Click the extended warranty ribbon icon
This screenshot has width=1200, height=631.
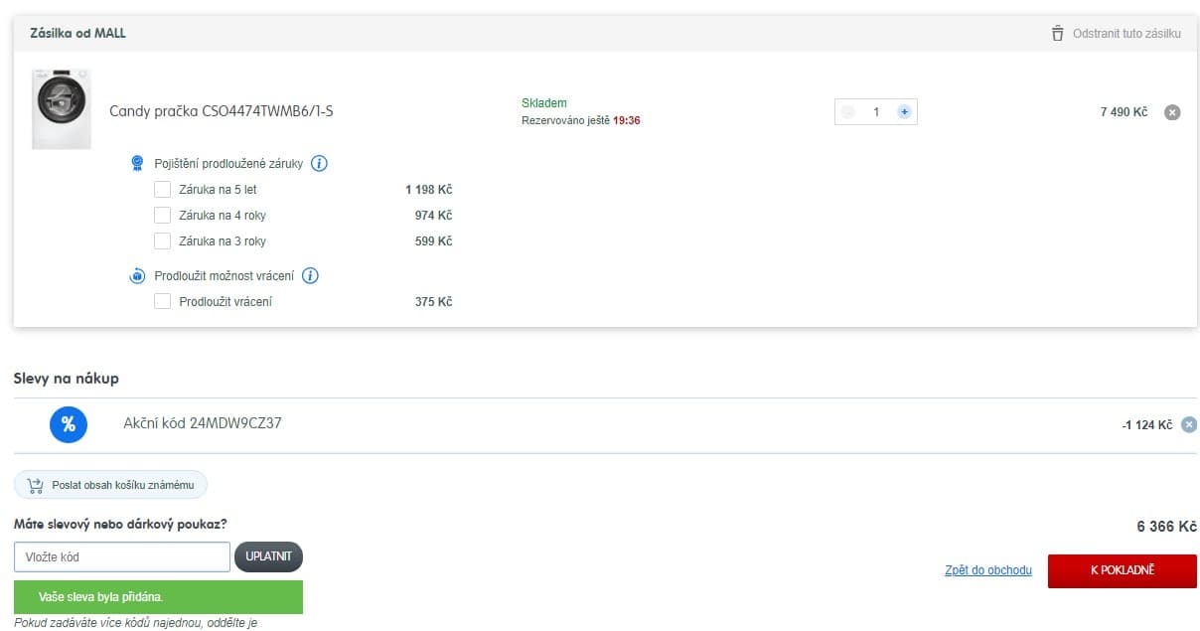point(137,163)
